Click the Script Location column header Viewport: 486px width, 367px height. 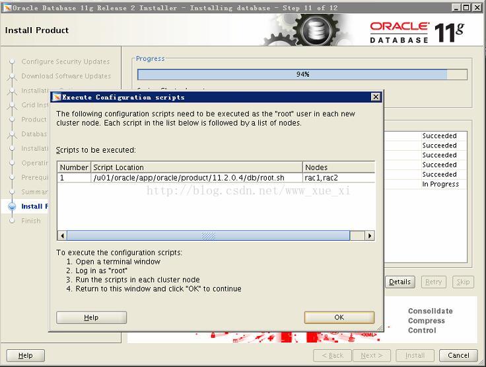click(197, 167)
